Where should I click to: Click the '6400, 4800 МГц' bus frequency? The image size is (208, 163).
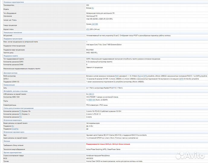click(92, 53)
